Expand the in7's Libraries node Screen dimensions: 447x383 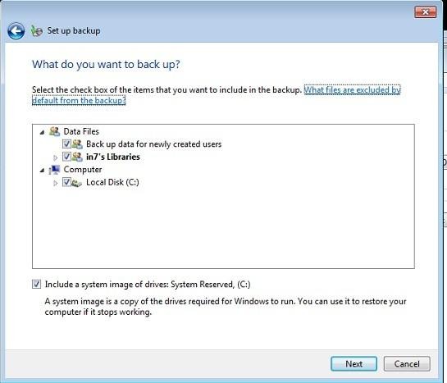(x=56, y=157)
